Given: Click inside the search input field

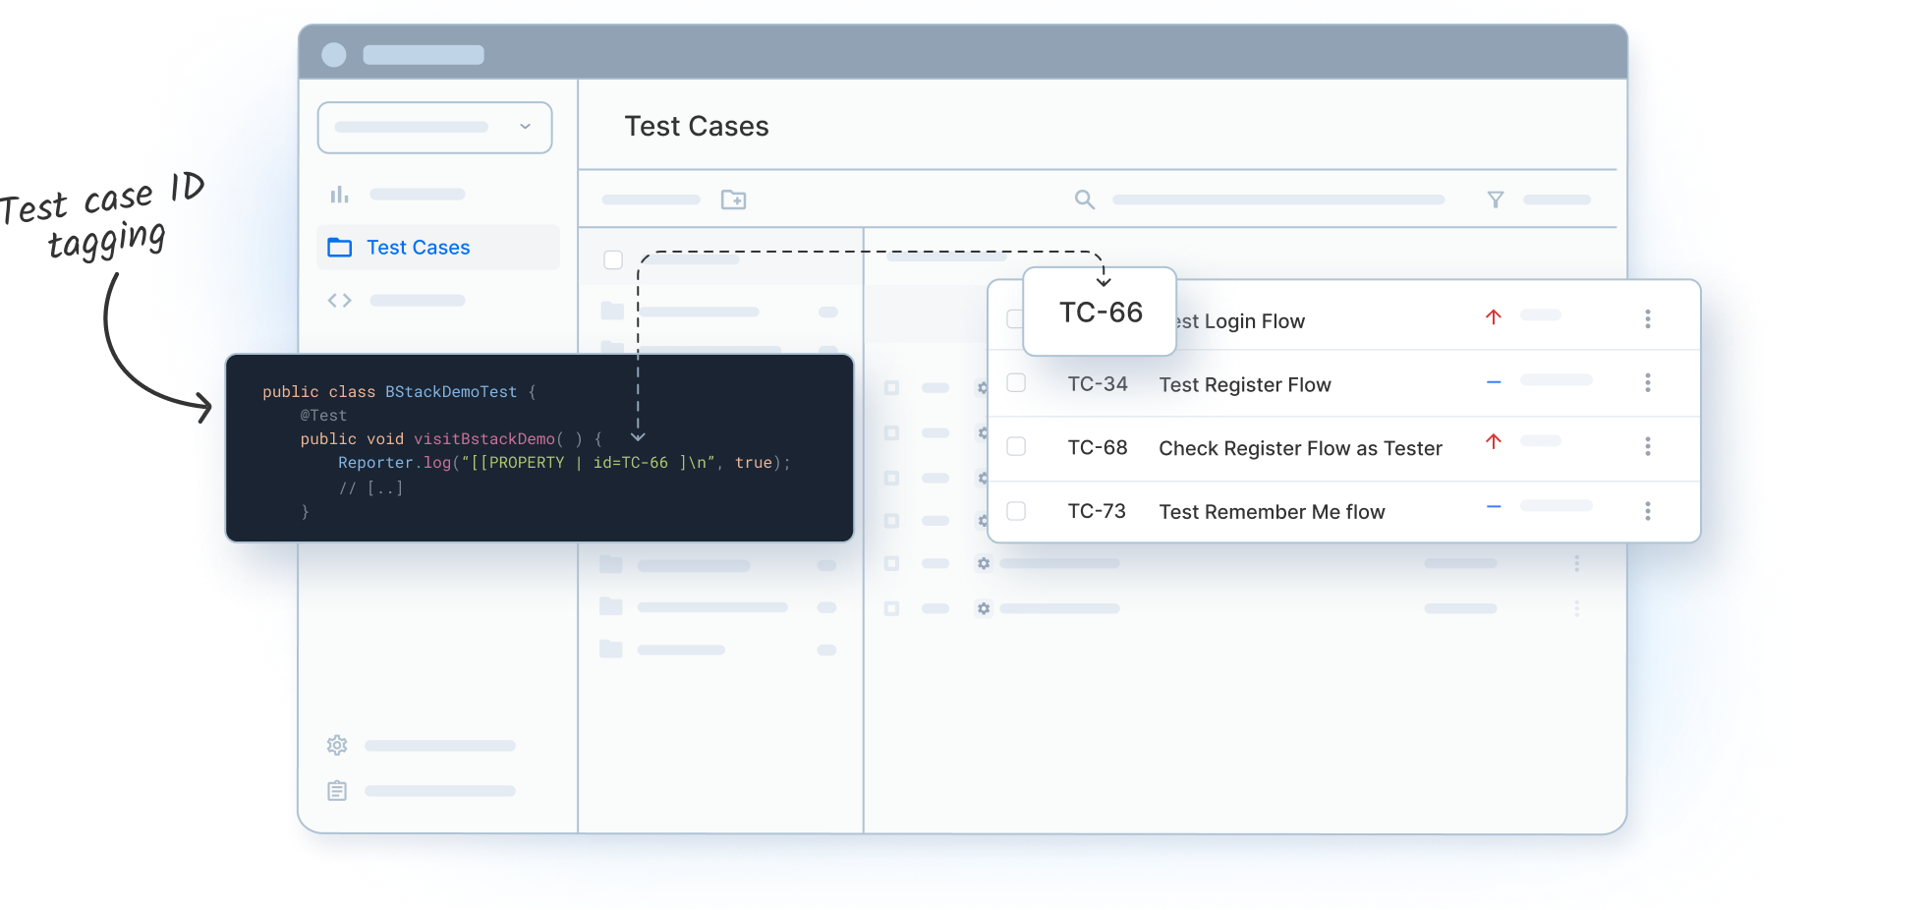Looking at the screenshot, I should (x=1277, y=199).
